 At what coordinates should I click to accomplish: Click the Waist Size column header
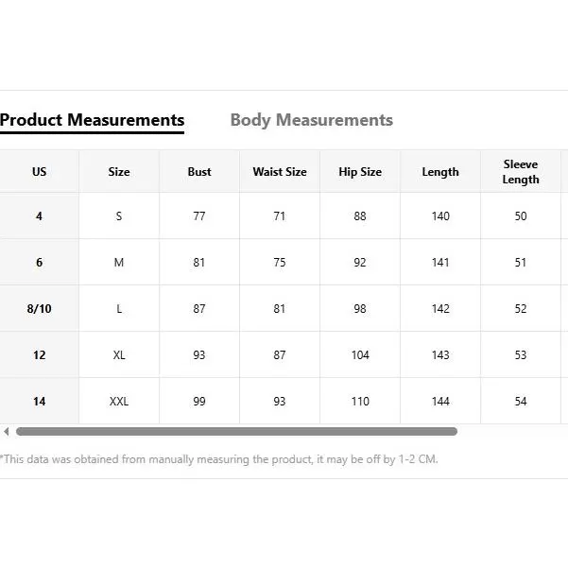pos(280,172)
